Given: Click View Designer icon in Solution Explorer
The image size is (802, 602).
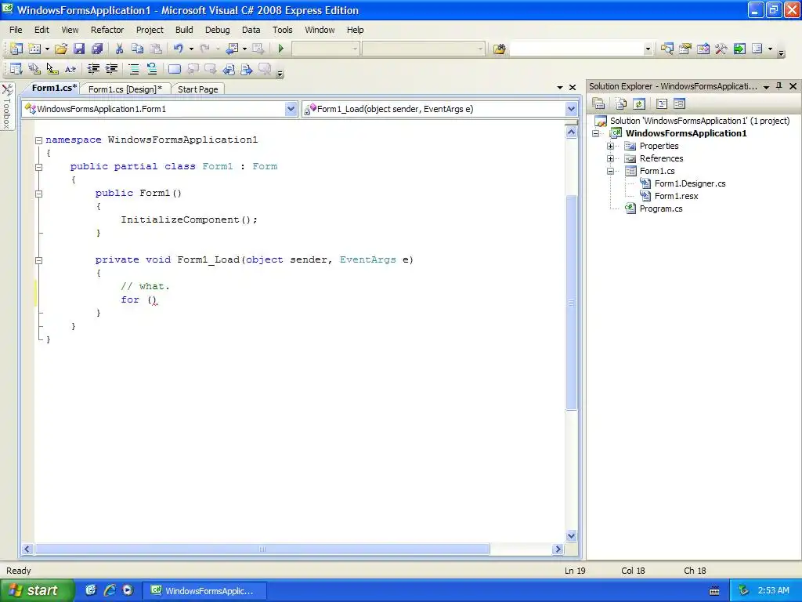Looking at the screenshot, I should point(679,104).
